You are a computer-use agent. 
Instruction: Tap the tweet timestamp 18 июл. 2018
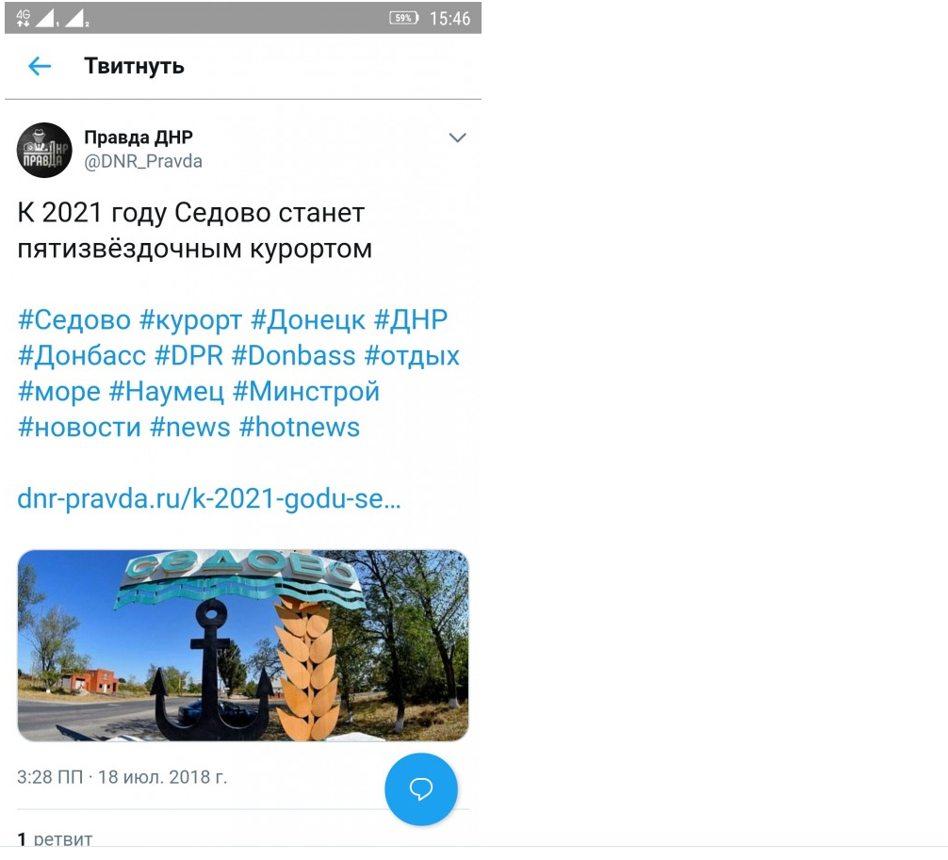tap(163, 777)
